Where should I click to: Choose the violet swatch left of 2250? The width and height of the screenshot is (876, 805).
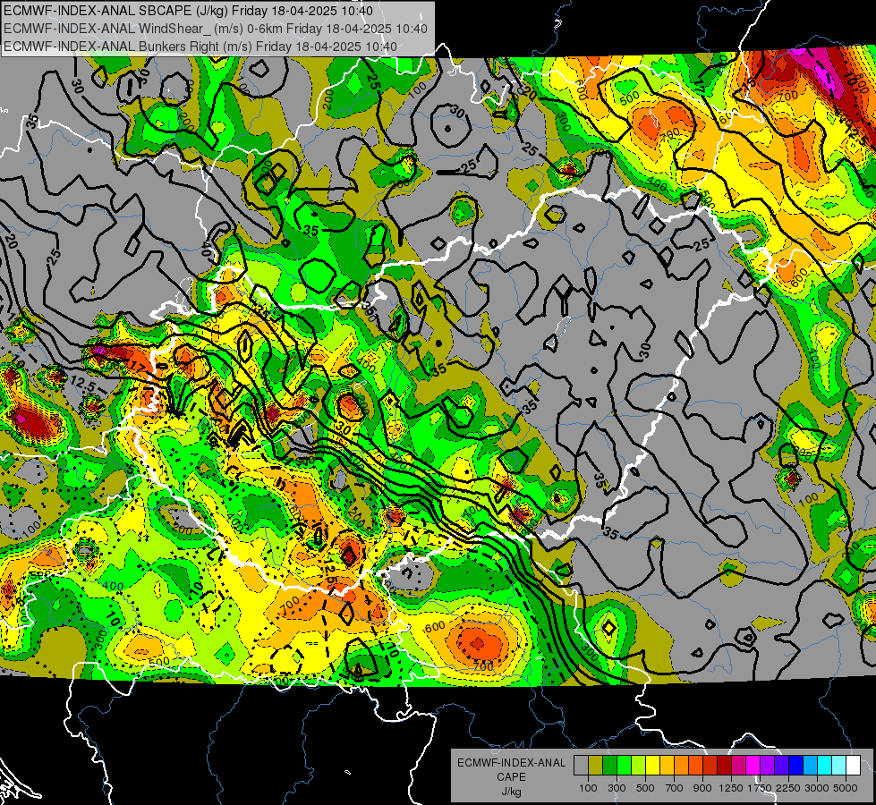click(781, 765)
